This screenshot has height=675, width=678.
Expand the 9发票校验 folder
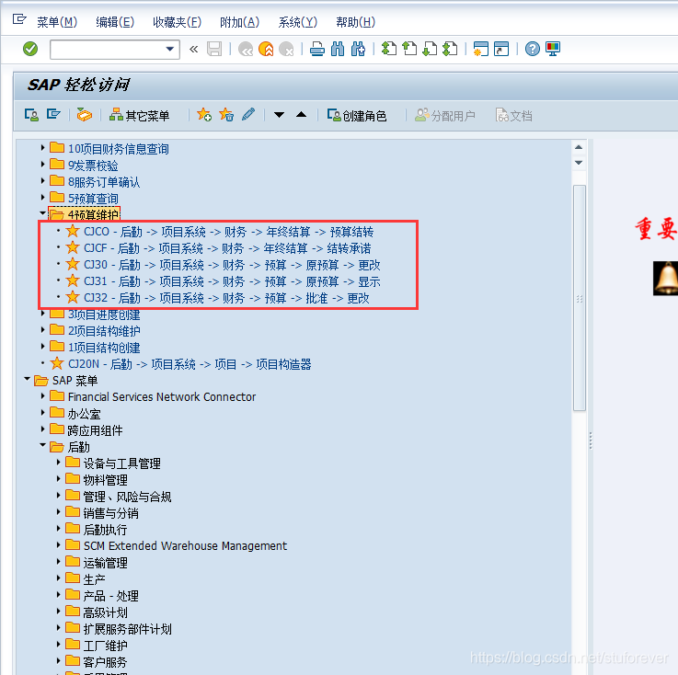pos(42,165)
